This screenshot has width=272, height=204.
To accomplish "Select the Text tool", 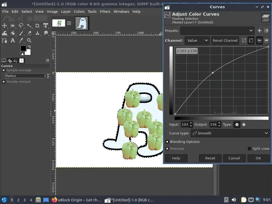I will point(12,40).
